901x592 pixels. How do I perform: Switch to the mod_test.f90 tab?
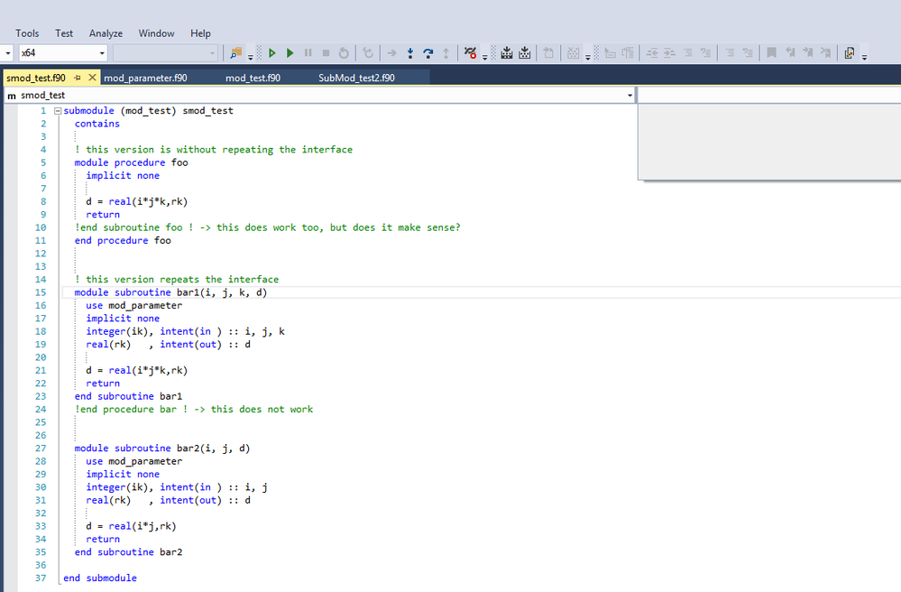pyautogui.click(x=253, y=78)
